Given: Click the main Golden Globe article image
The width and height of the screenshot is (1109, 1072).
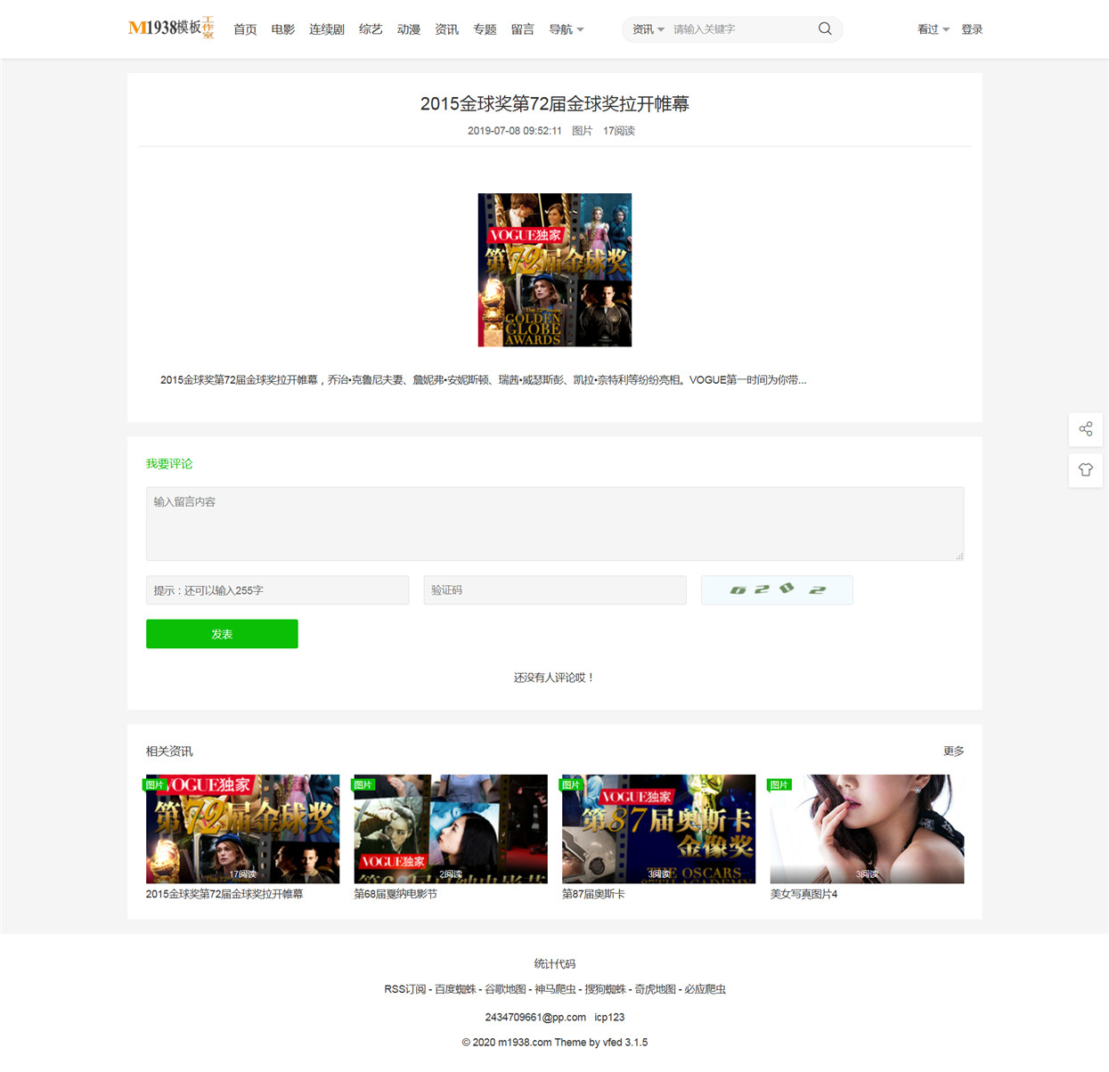Looking at the screenshot, I should (555, 270).
